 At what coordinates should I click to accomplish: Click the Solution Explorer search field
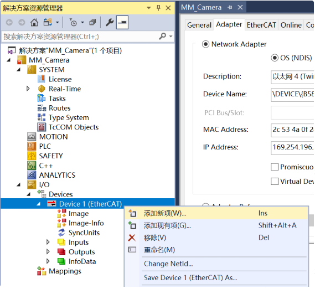tap(80, 37)
